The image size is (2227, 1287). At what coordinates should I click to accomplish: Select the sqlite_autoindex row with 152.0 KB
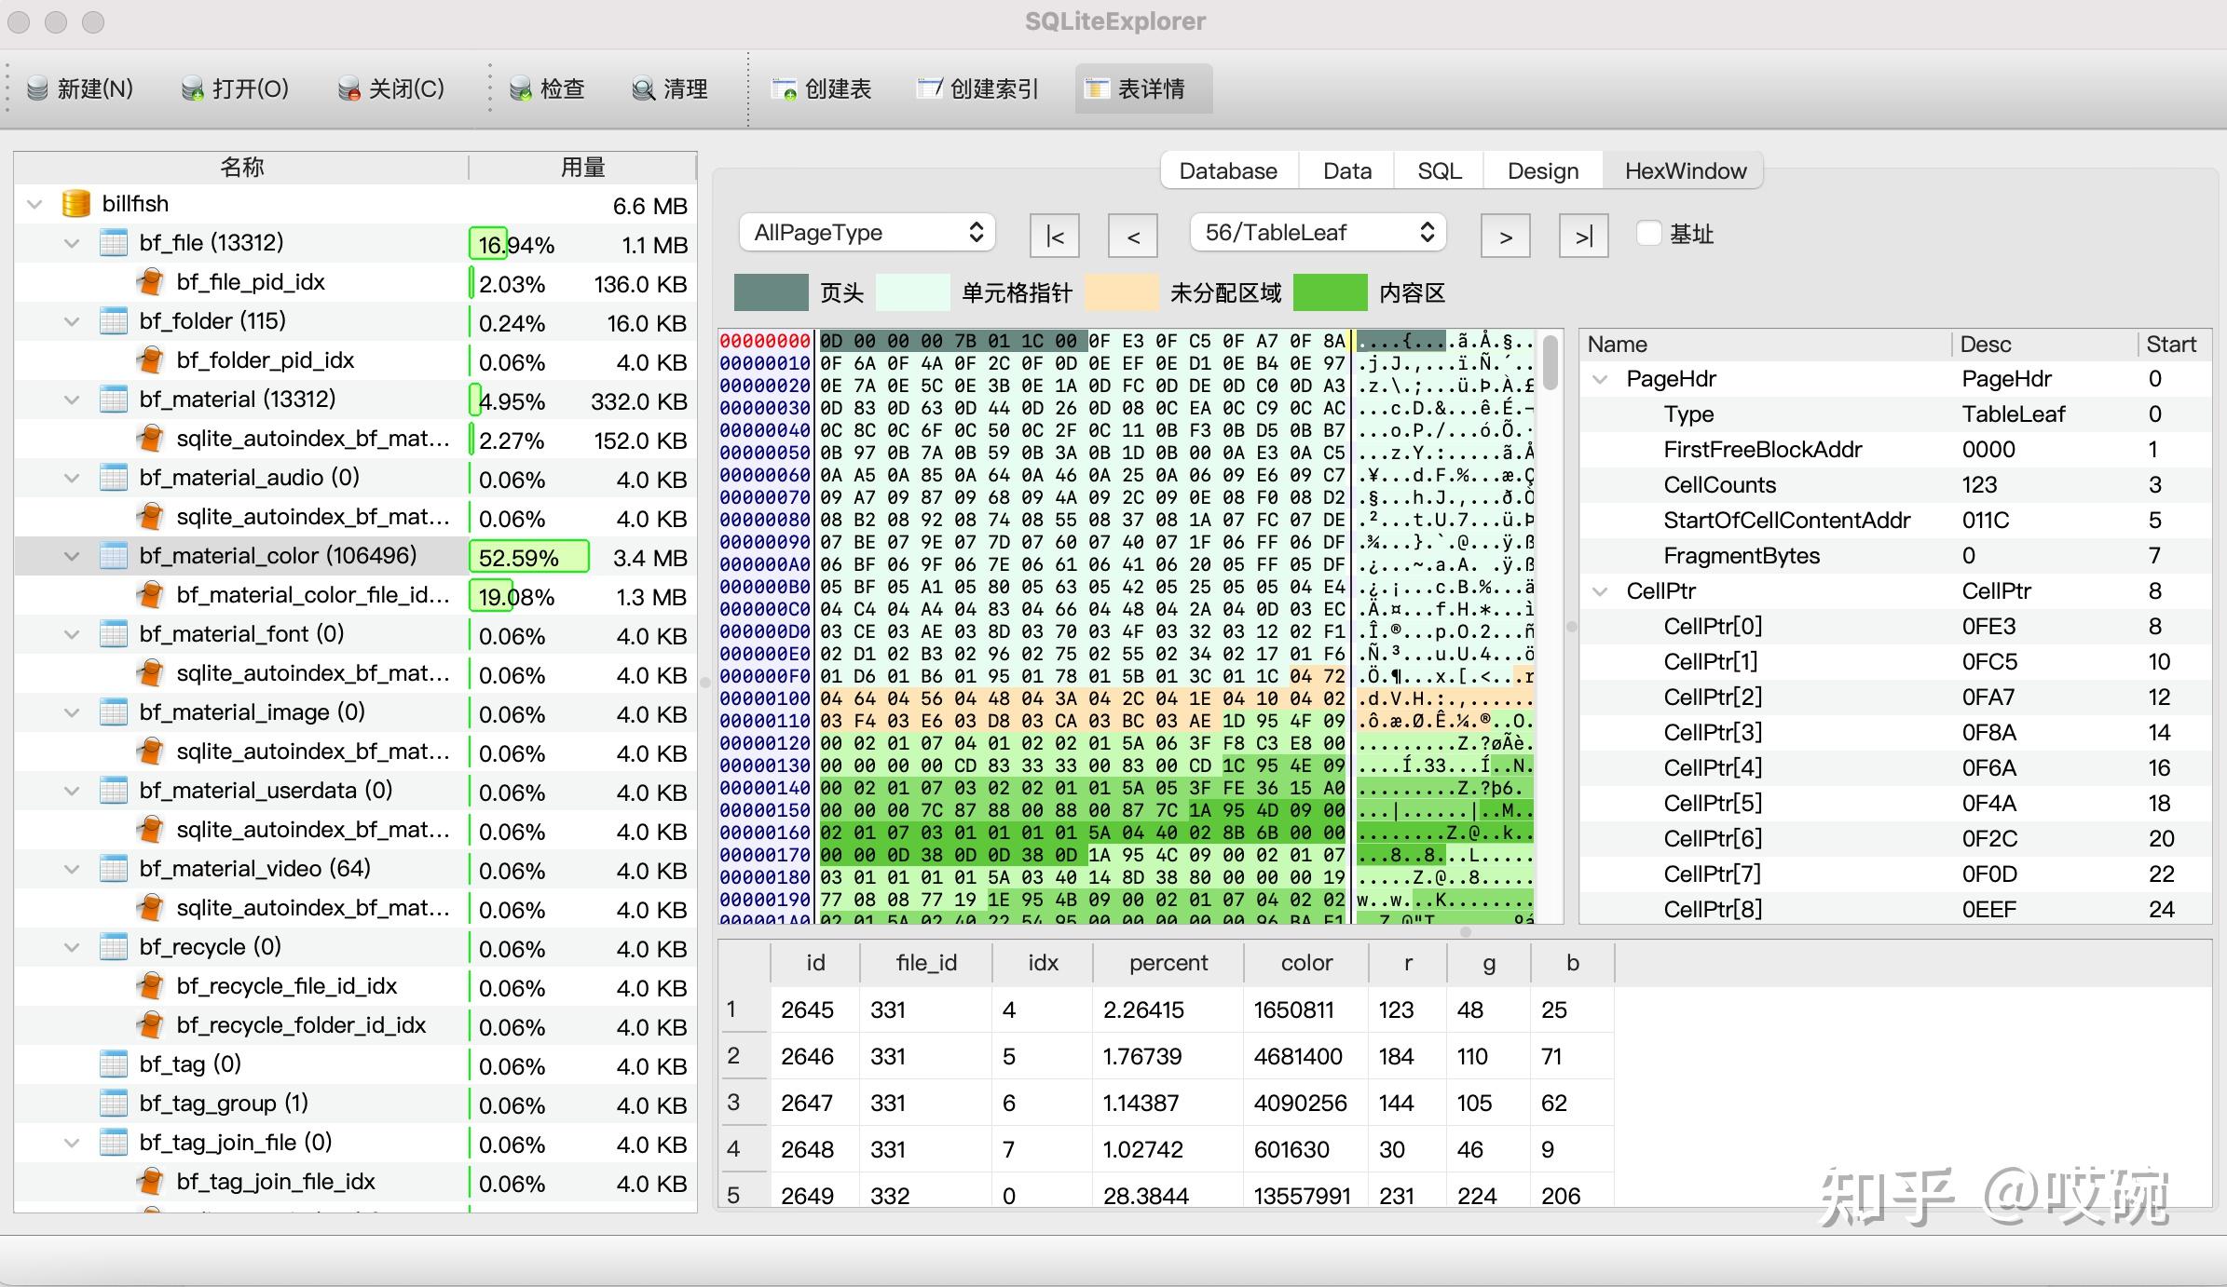coord(354,439)
